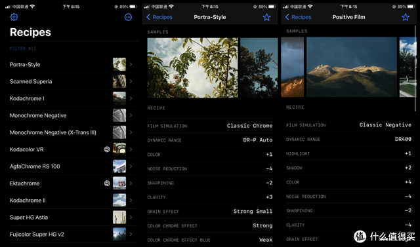
Task: Expand the Scanned Superia row chevron
Action: (131, 81)
